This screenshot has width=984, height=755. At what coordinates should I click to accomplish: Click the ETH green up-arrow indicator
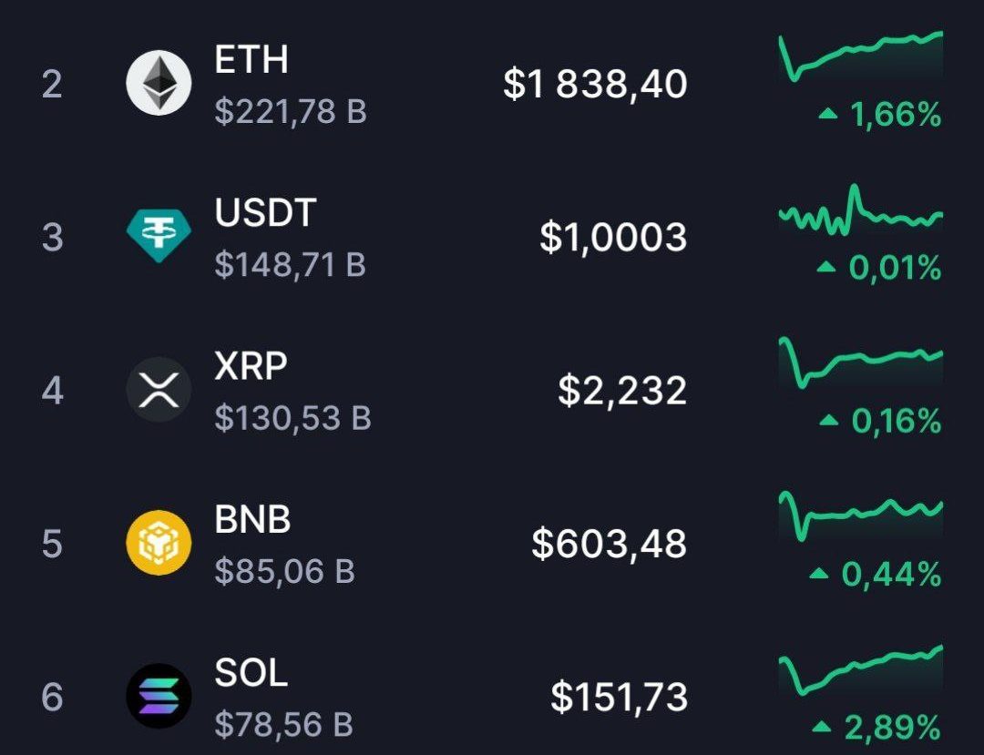tap(828, 114)
